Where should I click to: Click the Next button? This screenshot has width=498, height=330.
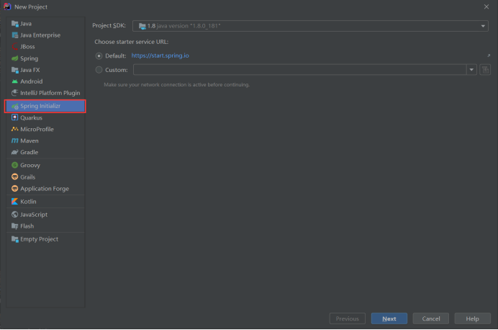point(389,318)
